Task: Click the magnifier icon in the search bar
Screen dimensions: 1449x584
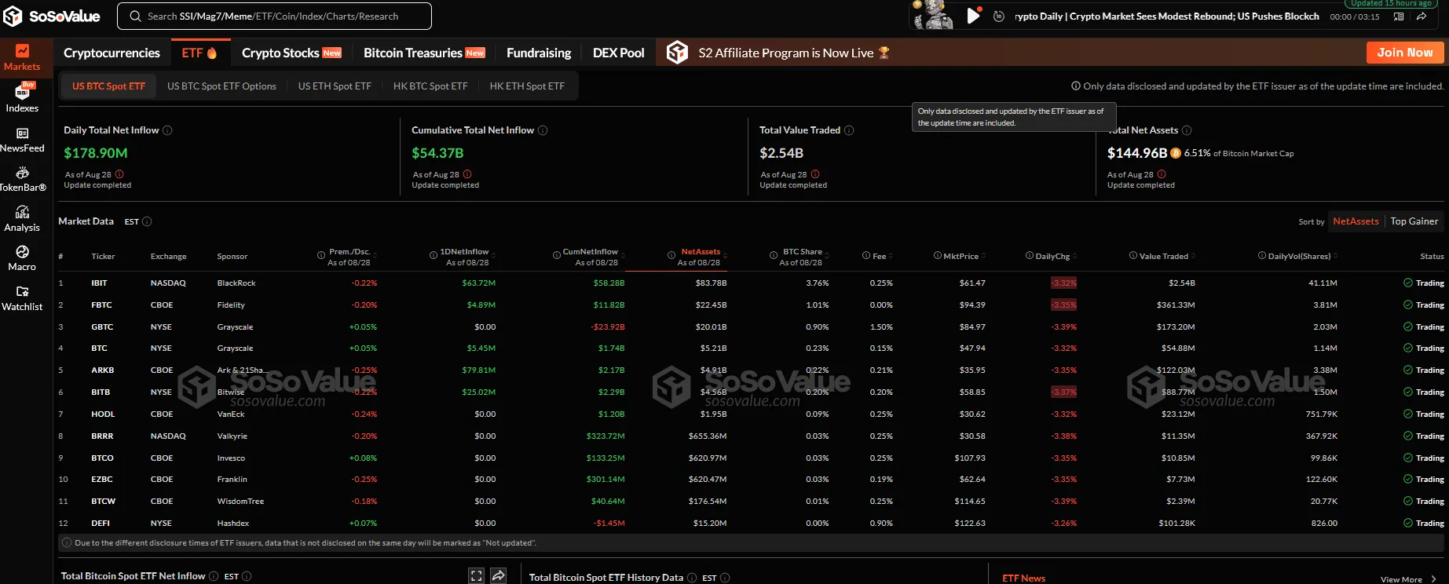Action: [x=136, y=16]
